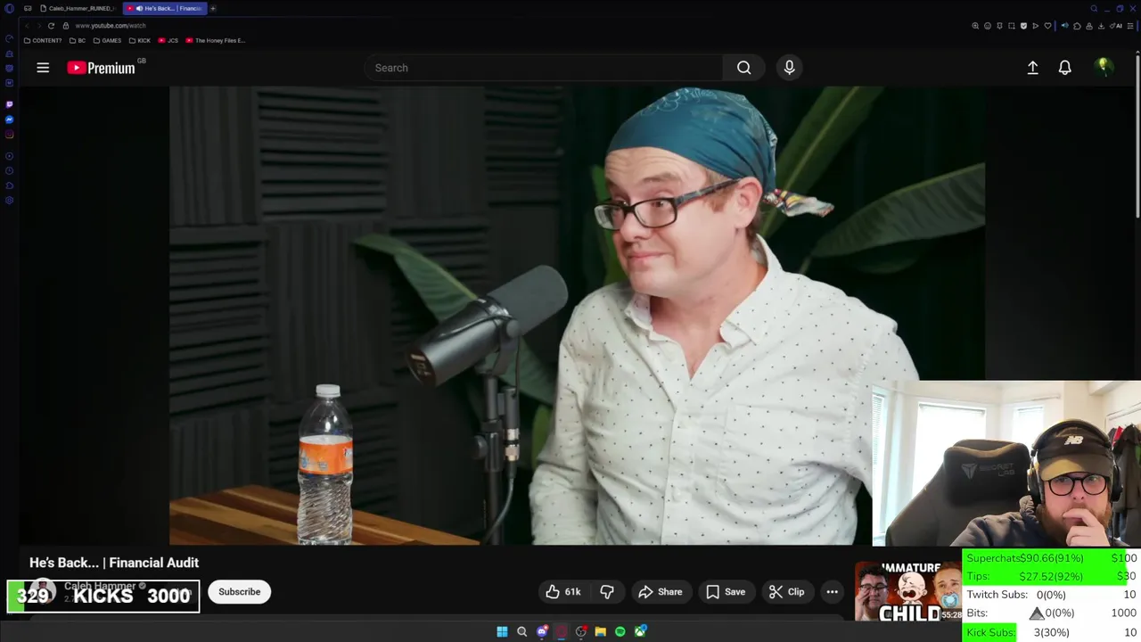Screen dimensions: 1141x642
Task: Open the browser downloads icon
Action: [1101, 26]
